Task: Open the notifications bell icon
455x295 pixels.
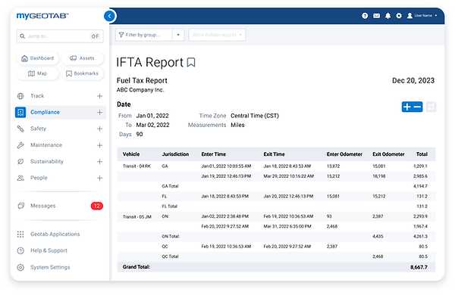Action: point(388,16)
